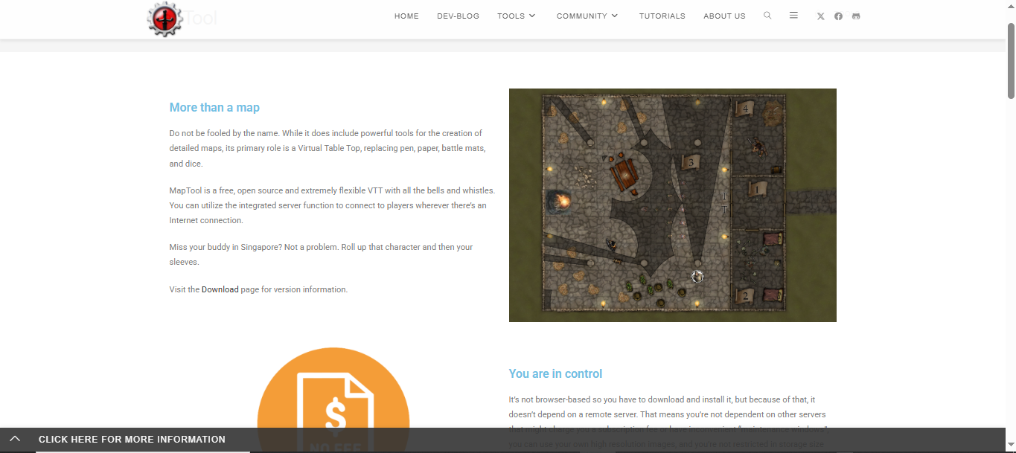Click the up-arrow icon in bottom bar
Screen dimensions: 1016x453
click(x=15, y=440)
